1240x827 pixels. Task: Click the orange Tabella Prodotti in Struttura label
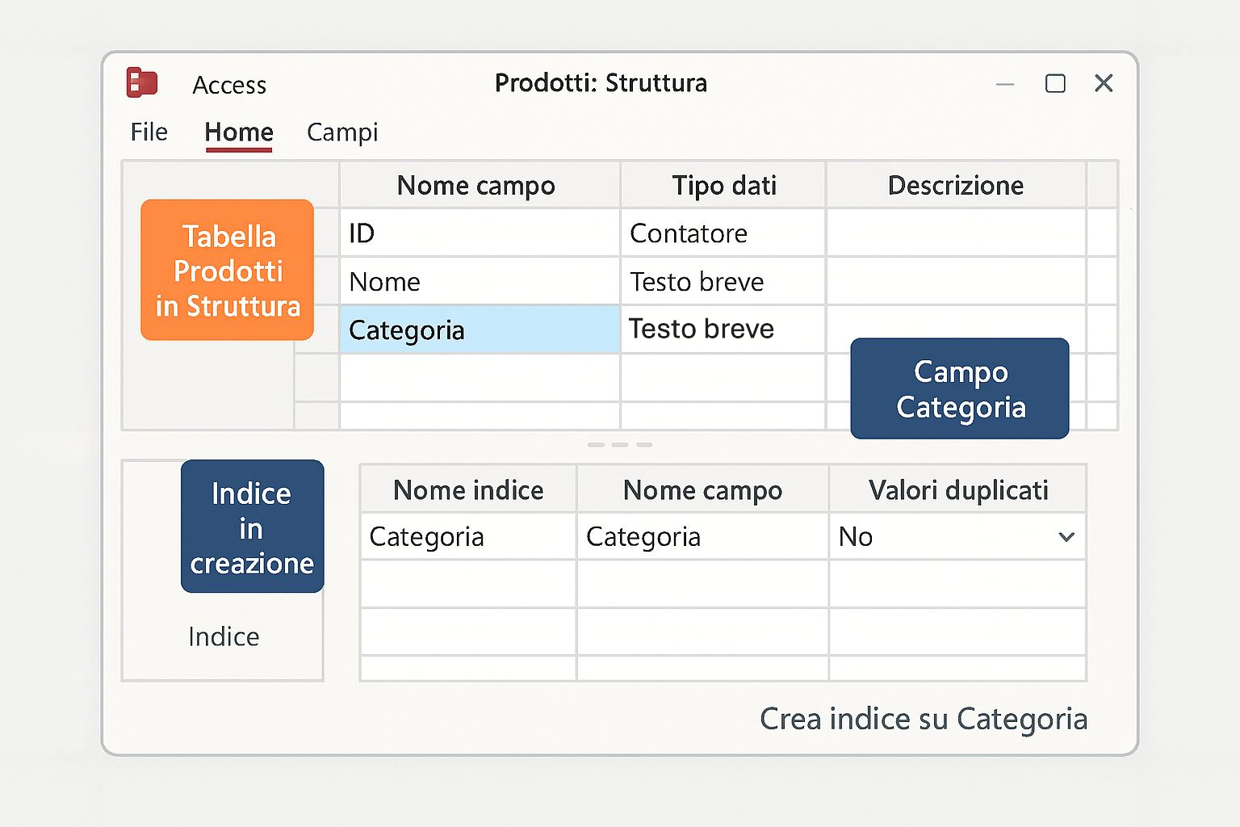228,271
